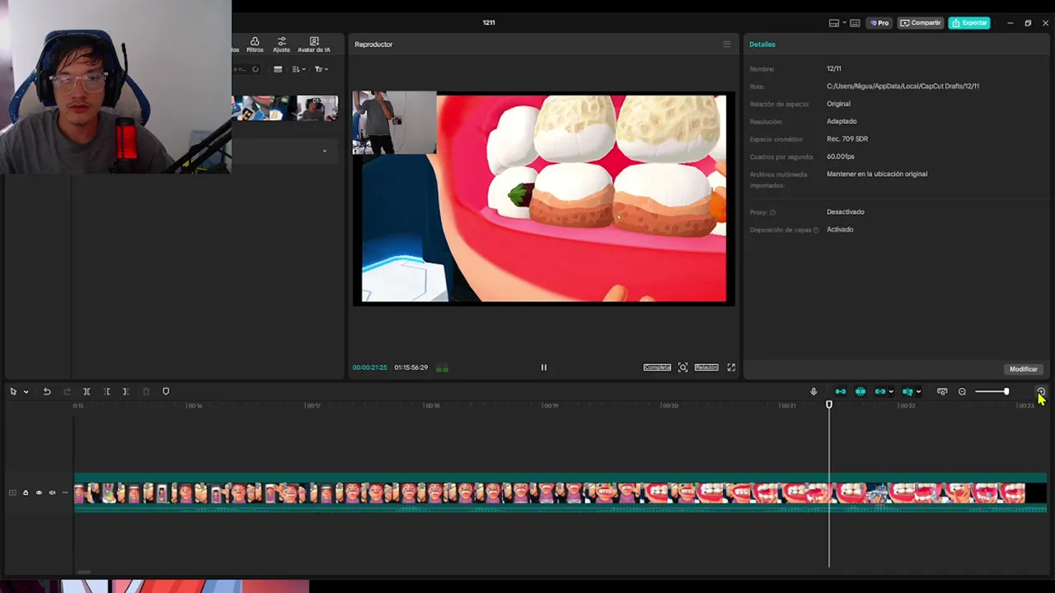Zoom out the timeline

click(962, 391)
